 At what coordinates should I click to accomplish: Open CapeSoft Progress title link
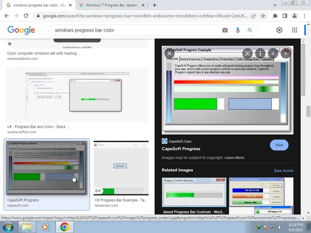[181, 149]
